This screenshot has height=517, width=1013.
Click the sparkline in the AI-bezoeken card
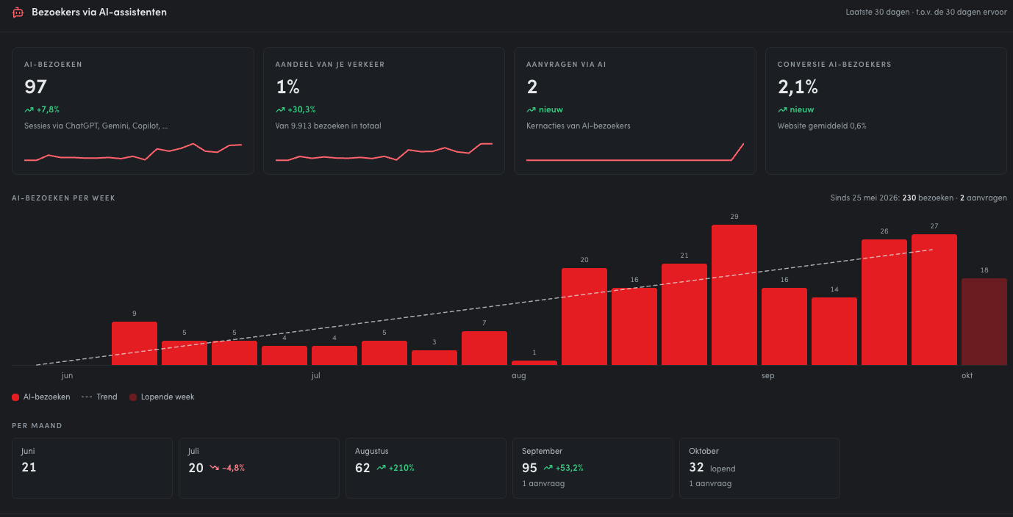coord(133,152)
